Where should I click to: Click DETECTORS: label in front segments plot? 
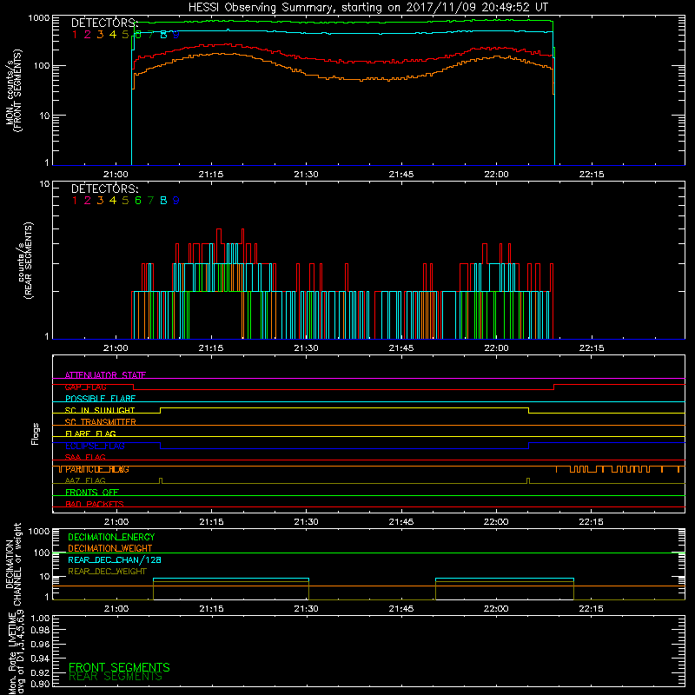105,23
